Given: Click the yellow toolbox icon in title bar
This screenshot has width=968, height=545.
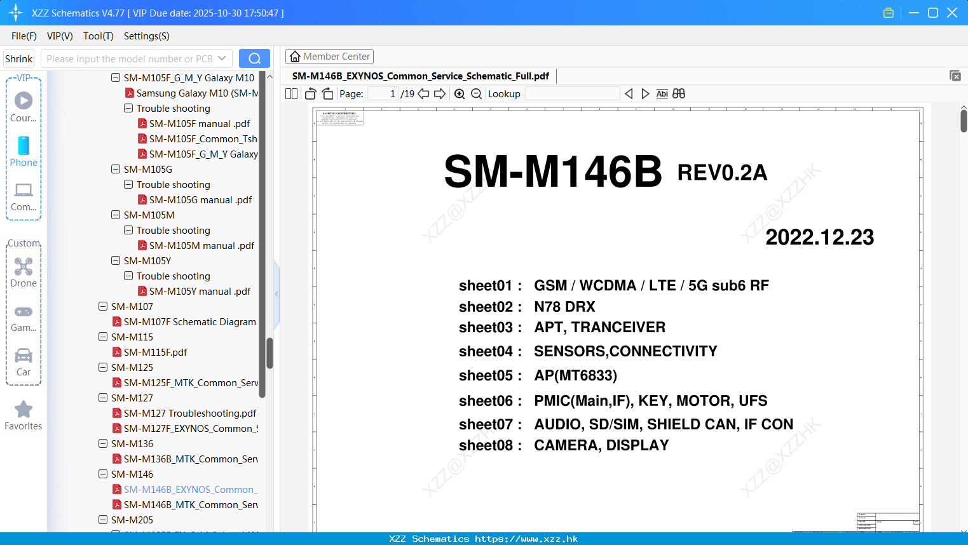Looking at the screenshot, I should click(889, 13).
